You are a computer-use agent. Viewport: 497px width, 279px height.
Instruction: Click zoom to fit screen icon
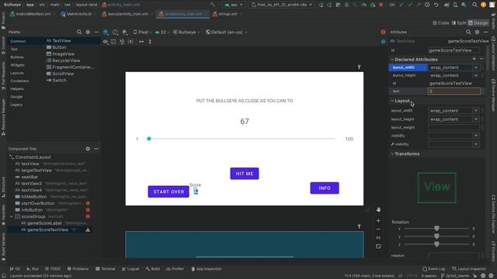point(378,246)
